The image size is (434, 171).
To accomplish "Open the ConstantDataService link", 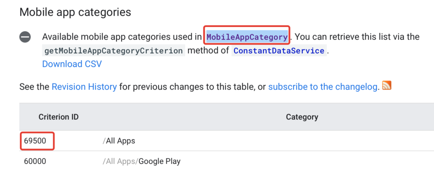I will pyautogui.click(x=279, y=51).
